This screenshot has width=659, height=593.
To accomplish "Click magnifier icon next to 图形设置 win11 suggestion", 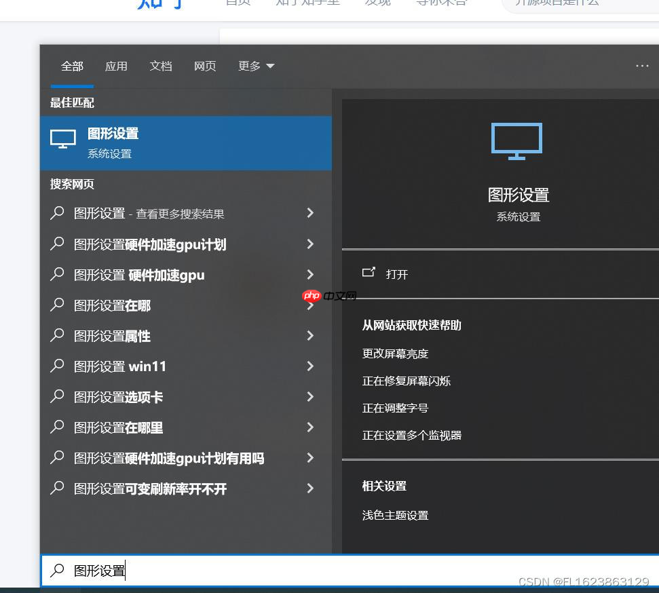I will 57,366.
